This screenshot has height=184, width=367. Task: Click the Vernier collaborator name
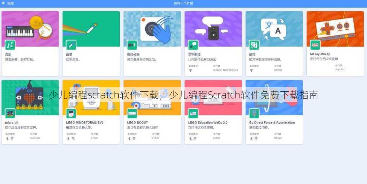[x=278, y=138]
